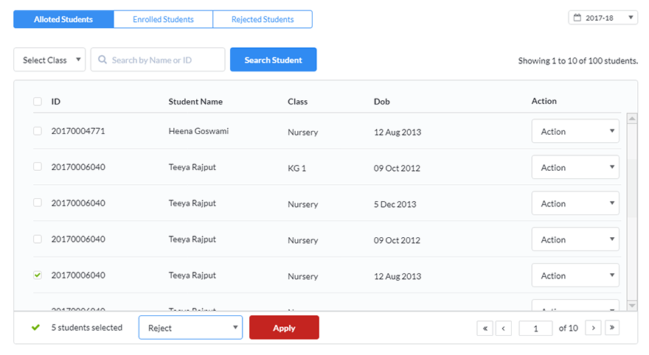This screenshot has height=355, width=649.
Task: Click the Class column header
Action: (298, 102)
